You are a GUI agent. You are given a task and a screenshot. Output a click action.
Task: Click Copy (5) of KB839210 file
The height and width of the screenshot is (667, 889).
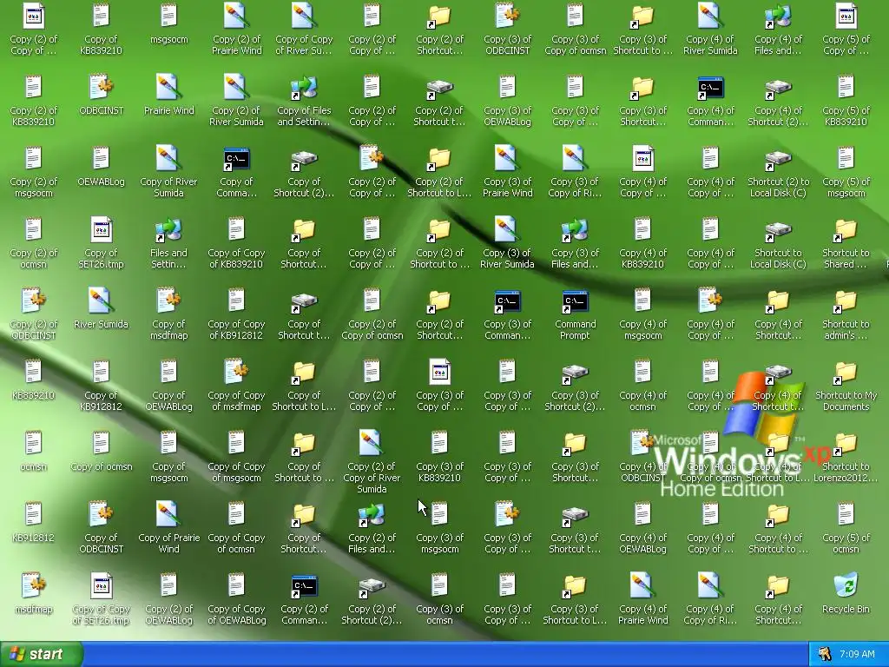pyautogui.click(x=846, y=88)
